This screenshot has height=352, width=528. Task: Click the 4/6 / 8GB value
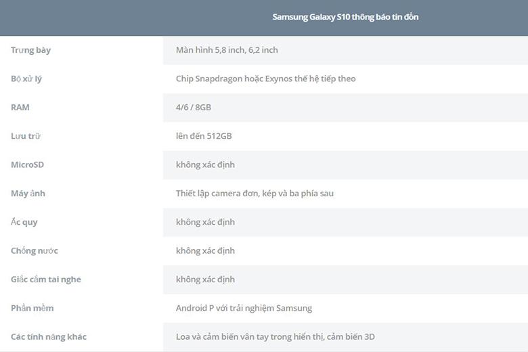coord(194,108)
